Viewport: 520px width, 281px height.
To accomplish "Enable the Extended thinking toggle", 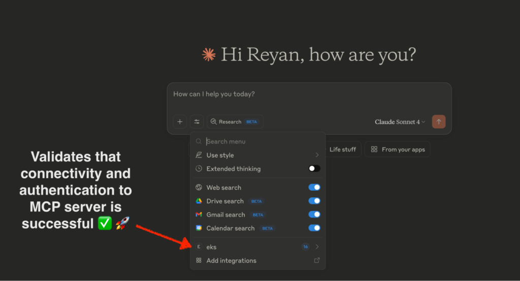I will click(x=314, y=168).
